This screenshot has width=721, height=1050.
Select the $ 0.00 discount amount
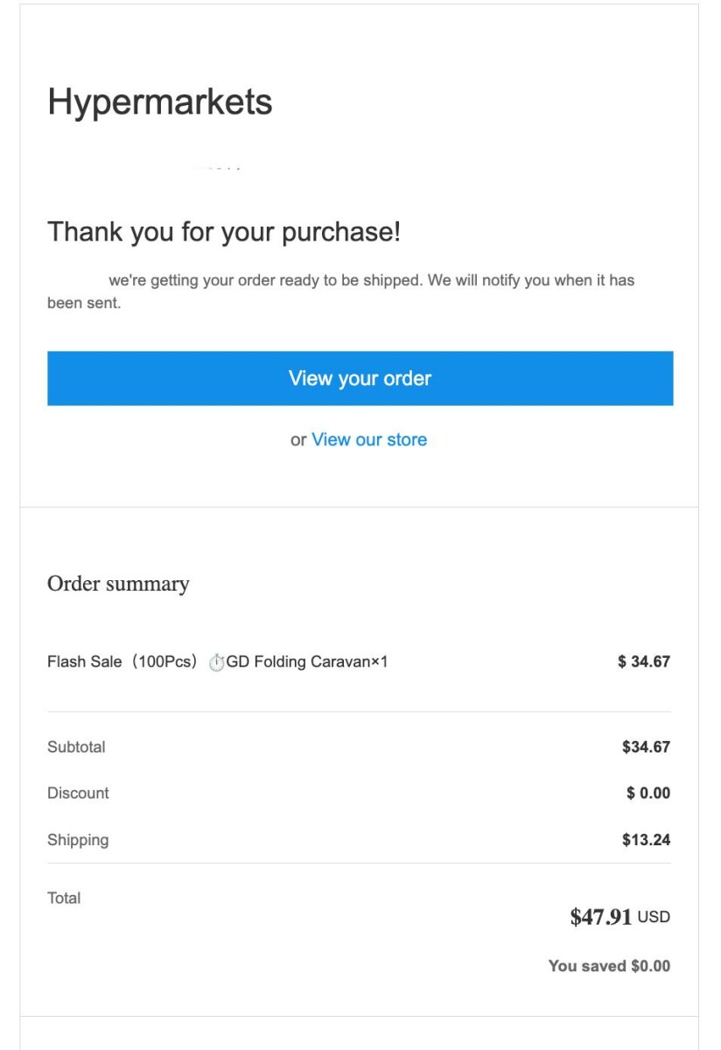[648, 794]
